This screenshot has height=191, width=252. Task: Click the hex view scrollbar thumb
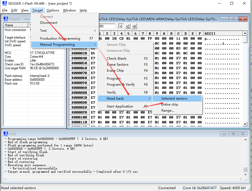click(x=245, y=39)
